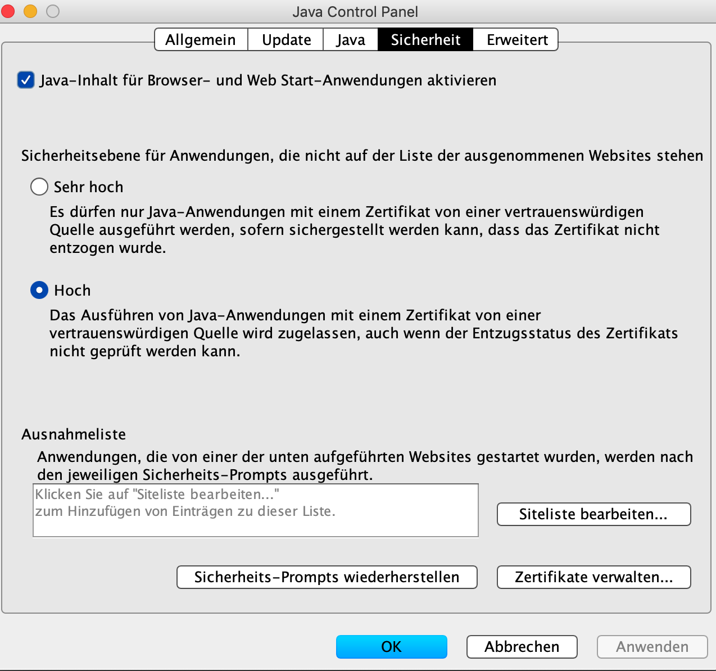The height and width of the screenshot is (671, 716).
Task: Click the Ausnahmeliste heading text
Action: point(74,434)
